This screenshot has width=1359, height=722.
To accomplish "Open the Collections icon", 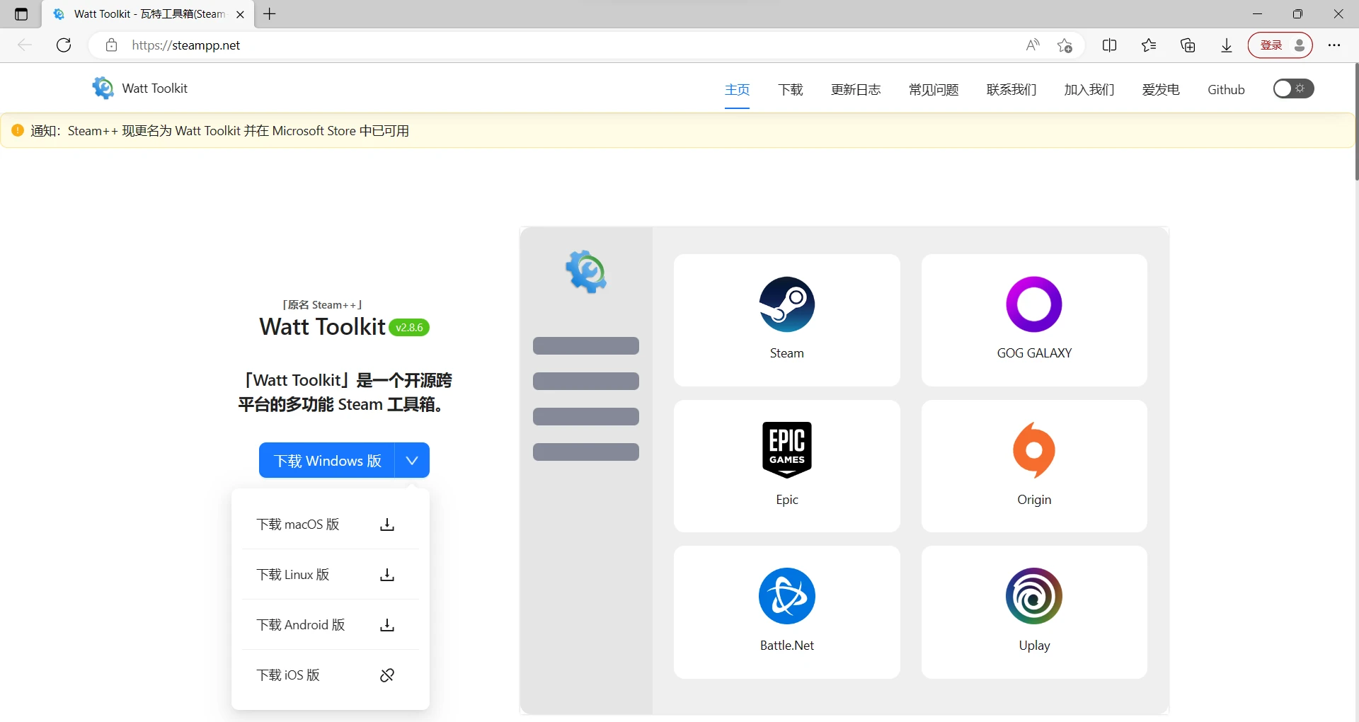I will pos(1188,45).
